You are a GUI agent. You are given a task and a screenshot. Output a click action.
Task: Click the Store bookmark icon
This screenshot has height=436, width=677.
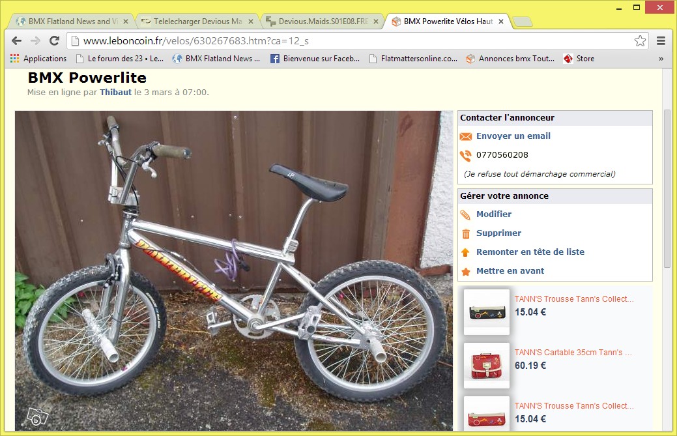(x=568, y=59)
